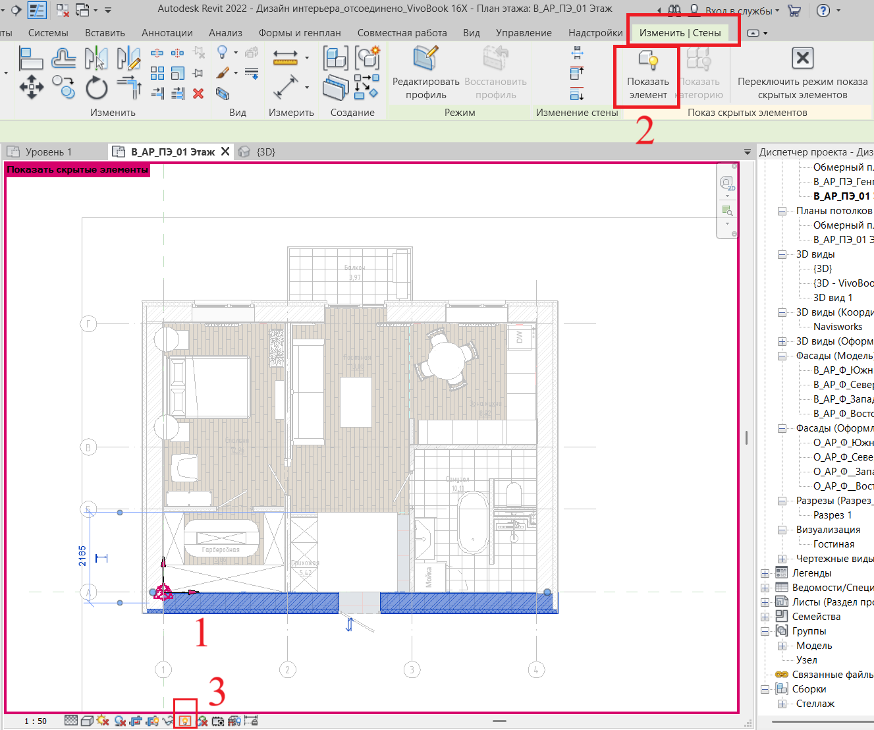874x730 pixels.
Task: Click Переключить режим показа скрытых элементов
Action: tap(802, 74)
